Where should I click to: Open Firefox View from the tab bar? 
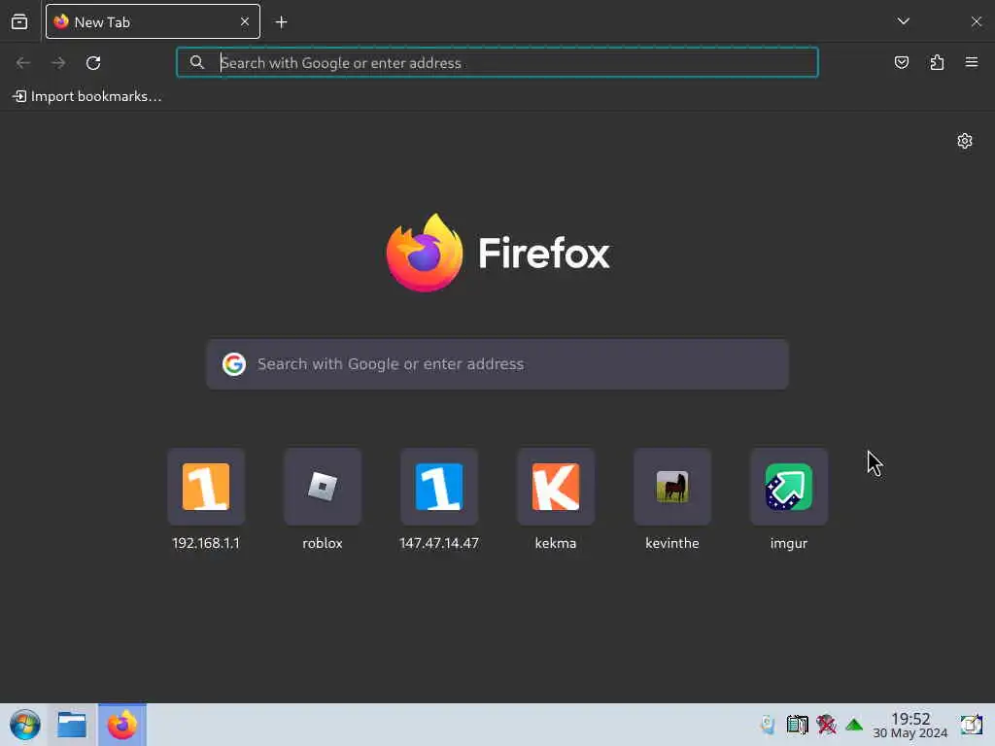(19, 22)
